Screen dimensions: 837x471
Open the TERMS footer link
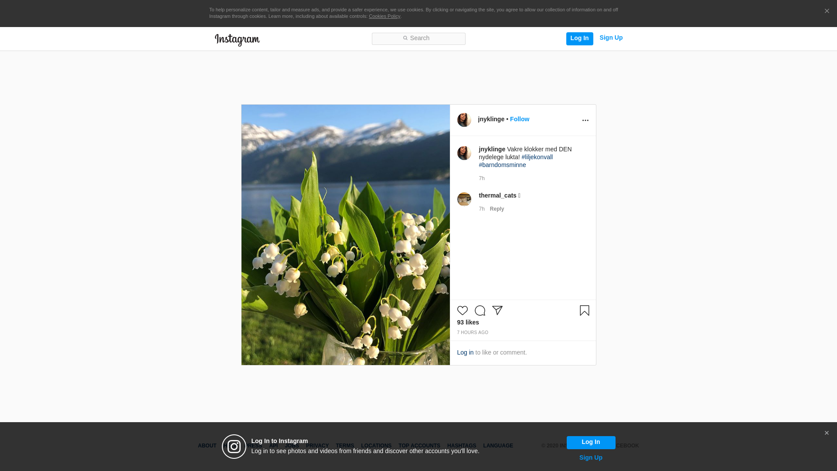click(345, 446)
